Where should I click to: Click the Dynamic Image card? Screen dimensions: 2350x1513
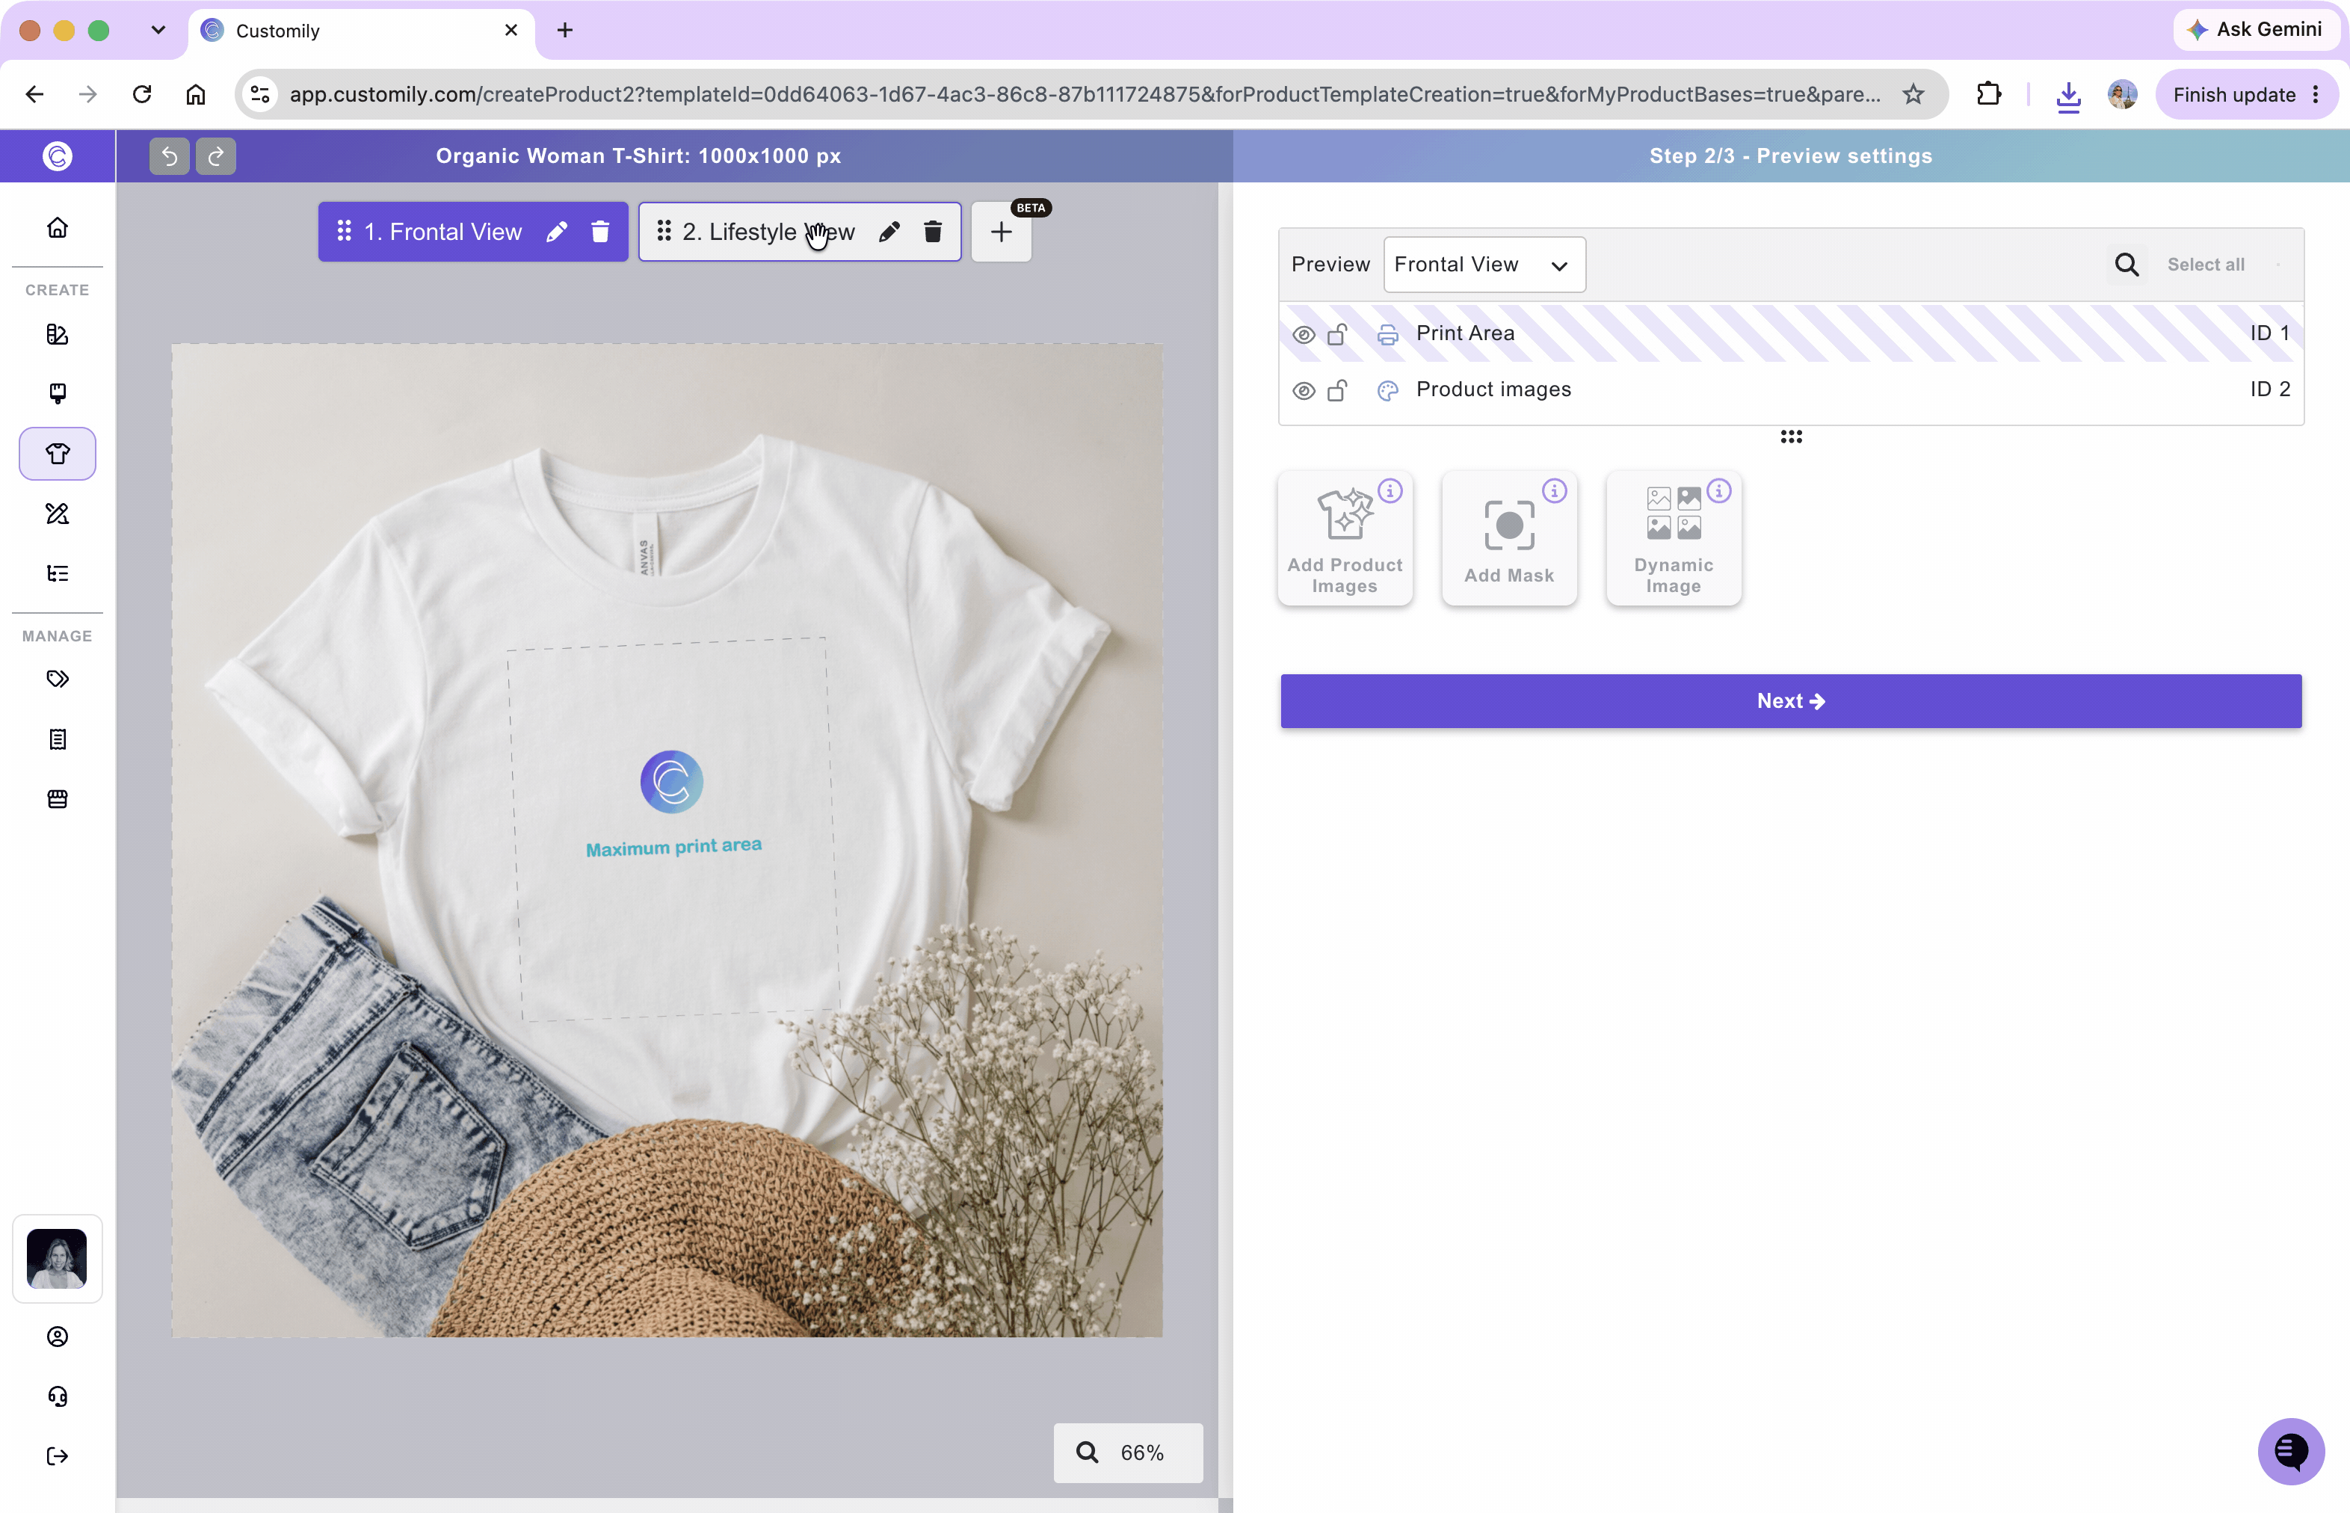(x=1673, y=538)
